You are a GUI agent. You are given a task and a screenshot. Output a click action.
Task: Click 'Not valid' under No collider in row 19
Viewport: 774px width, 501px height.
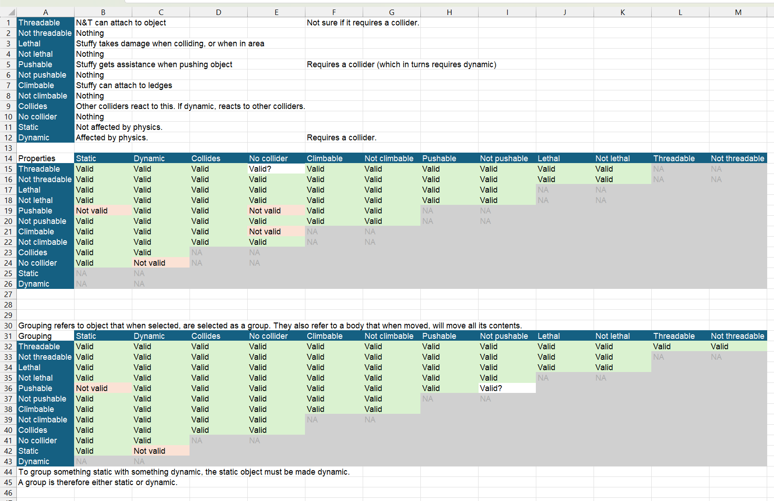(276, 211)
